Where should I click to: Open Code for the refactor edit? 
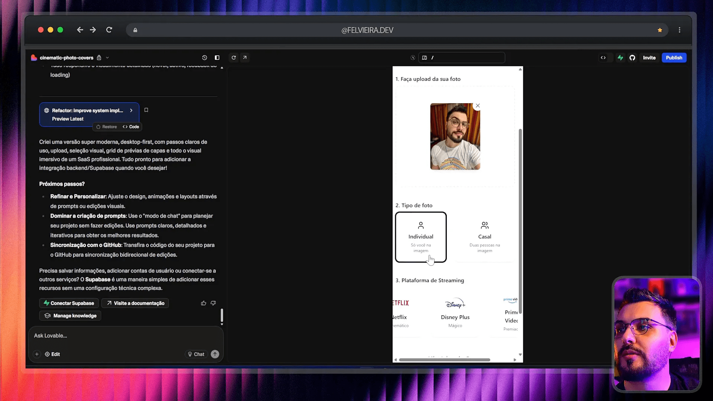pyautogui.click(x=131, y=127)
